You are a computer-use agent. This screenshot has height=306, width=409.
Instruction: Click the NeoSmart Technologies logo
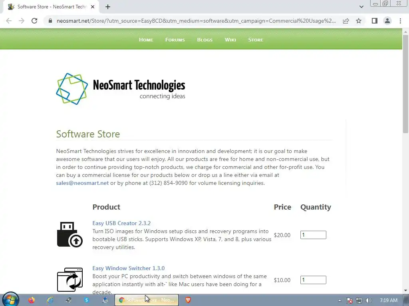coord(121,89)
